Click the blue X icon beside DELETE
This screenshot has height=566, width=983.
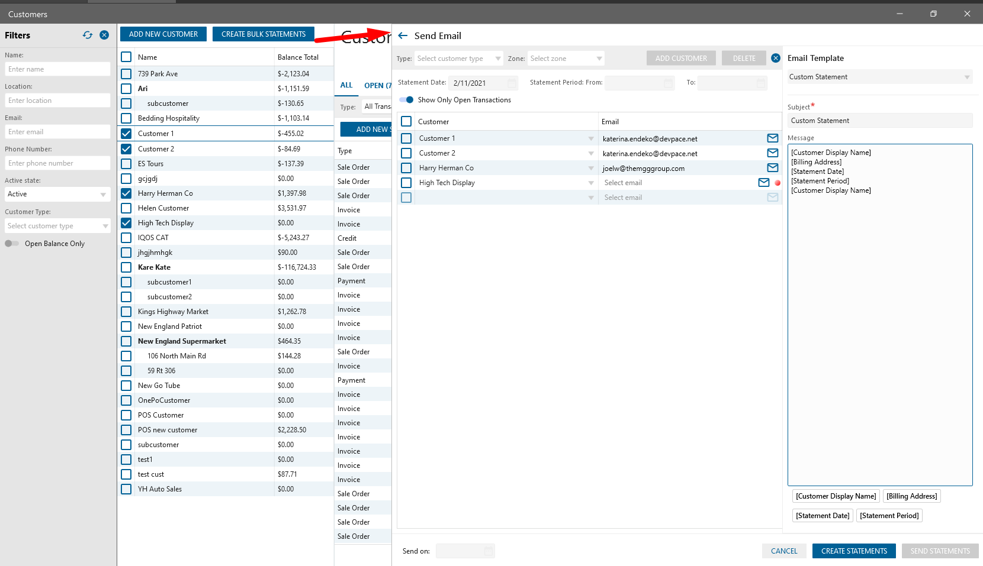tap(776, 58)
